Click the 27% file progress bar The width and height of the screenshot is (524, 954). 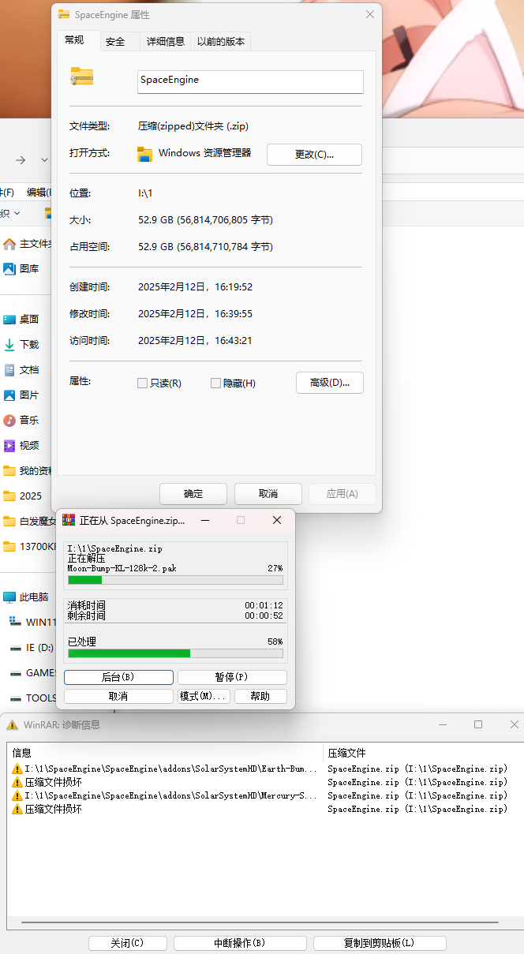tap(175, 580)
